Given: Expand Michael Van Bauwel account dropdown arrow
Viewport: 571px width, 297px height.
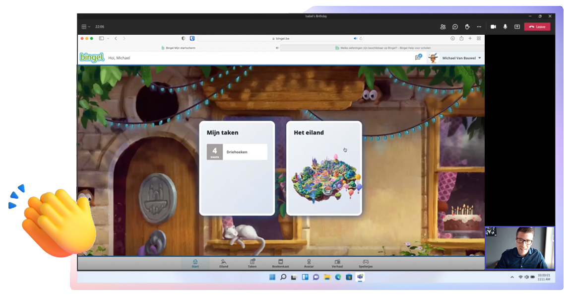Looking at the screenshot, I should (480, 58).
